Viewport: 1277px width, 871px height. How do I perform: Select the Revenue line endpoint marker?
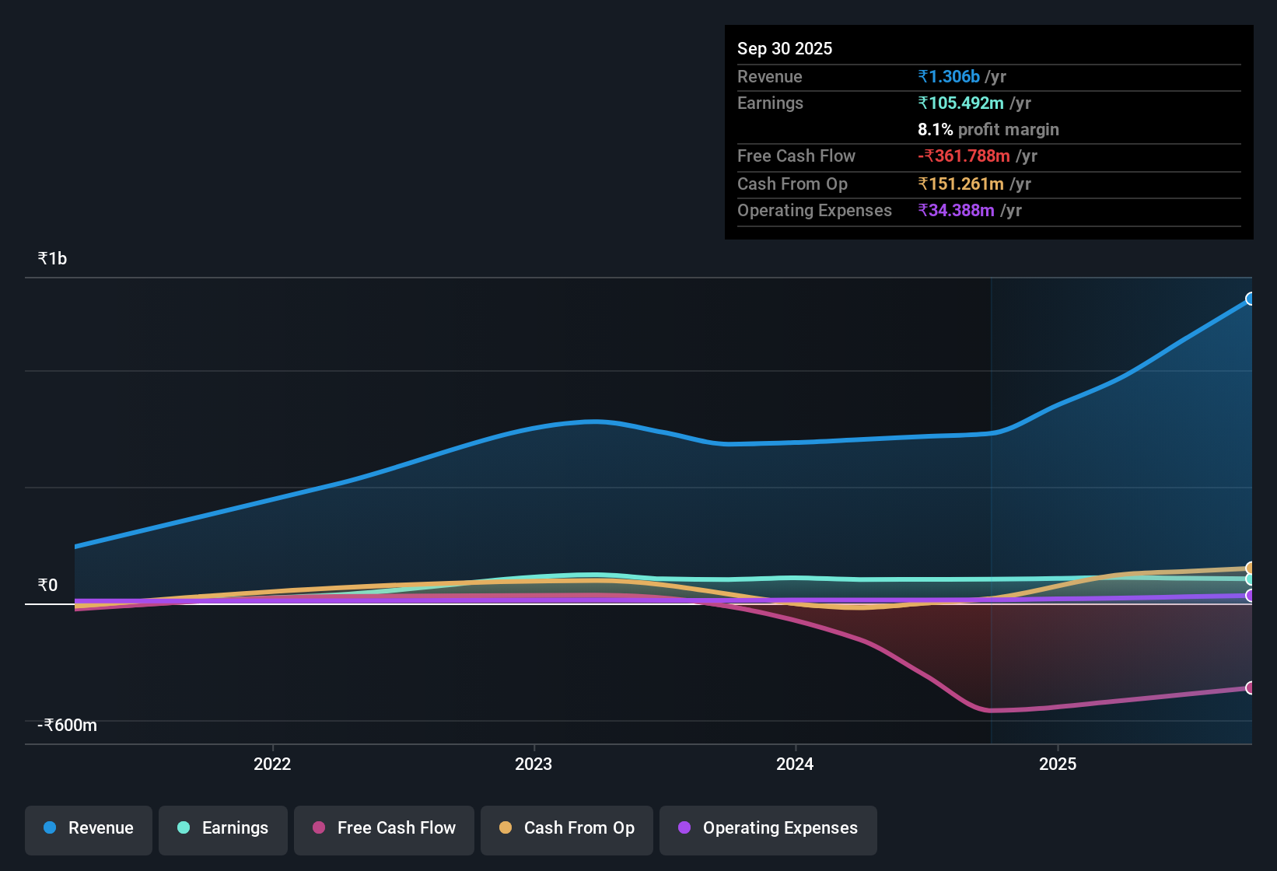[1251, 299]
